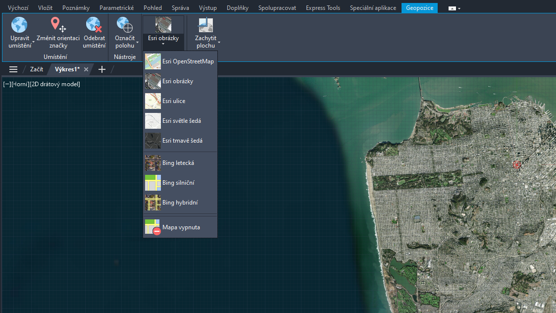Click the red location marker on map
The height and width of the screenshot is (313, 556).
pyautogui.click(x=518, y=164)
